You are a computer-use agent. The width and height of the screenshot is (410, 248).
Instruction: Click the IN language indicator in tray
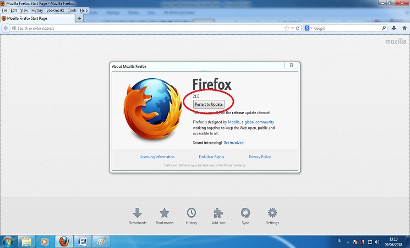point(340,241)
